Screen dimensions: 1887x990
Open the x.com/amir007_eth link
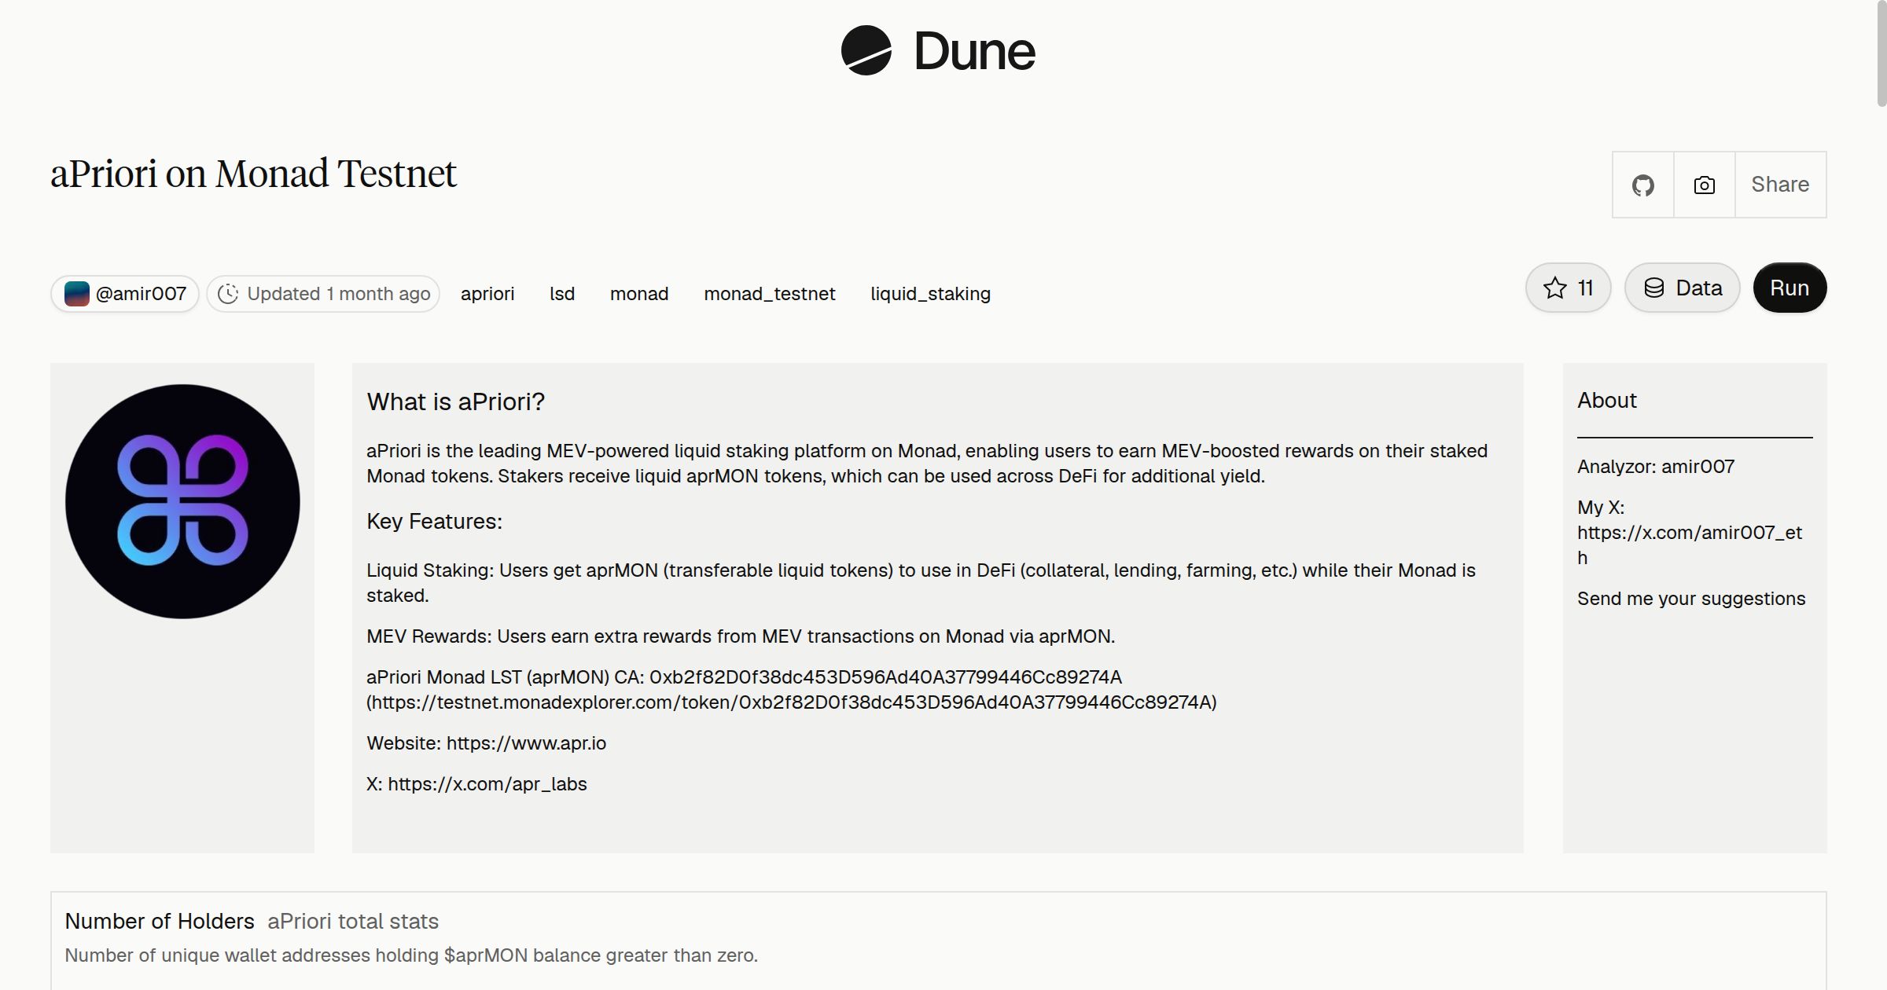1690,544
